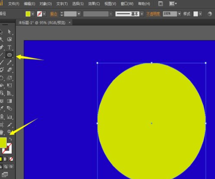Click the control bar fill color swatch

click(28, 14)
